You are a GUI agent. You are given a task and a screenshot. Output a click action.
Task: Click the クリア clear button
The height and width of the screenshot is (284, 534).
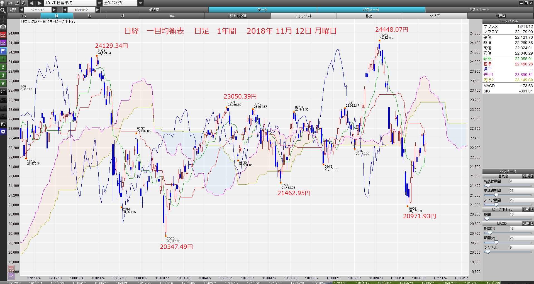point(435,16)
